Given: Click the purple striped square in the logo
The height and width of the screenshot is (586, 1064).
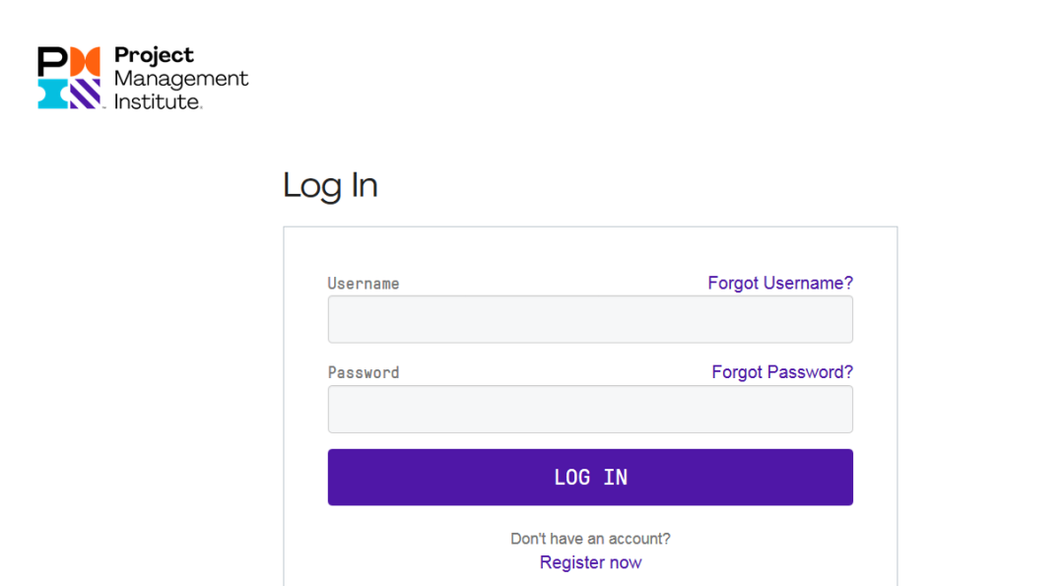Looking at the screenshot, I should tap(86, 95).
